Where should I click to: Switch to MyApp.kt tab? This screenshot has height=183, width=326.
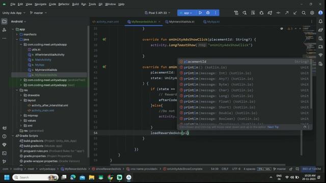coord(211,21)
